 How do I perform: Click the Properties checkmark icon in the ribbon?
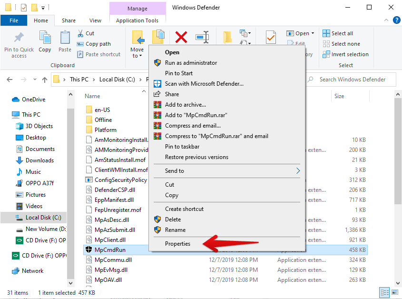coord(271,38)
